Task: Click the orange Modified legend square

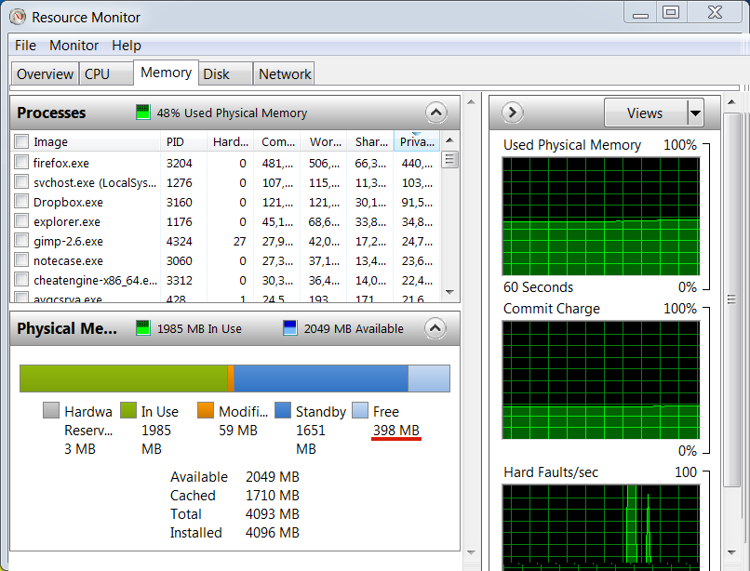Action: tap(206, 411)
